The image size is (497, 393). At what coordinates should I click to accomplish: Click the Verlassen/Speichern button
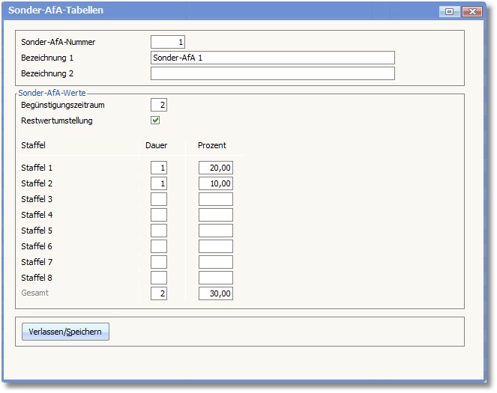click(x=65, y=331)
